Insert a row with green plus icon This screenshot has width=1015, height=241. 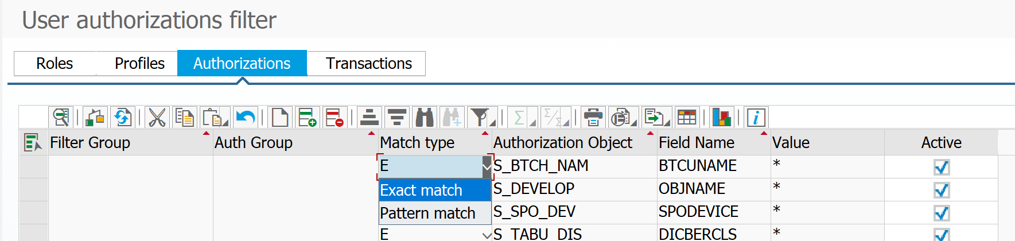pos(308,118)
